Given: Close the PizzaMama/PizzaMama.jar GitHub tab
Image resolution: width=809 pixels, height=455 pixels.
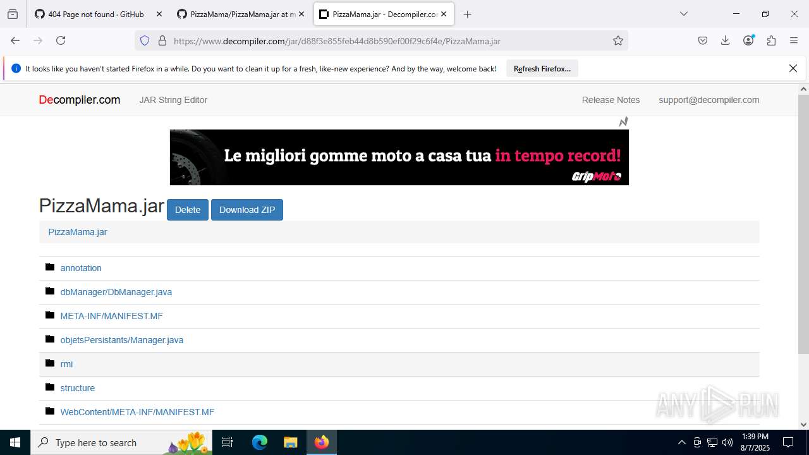Looking at the screenshot, I should pyautogui.click(x=301, y=14).
